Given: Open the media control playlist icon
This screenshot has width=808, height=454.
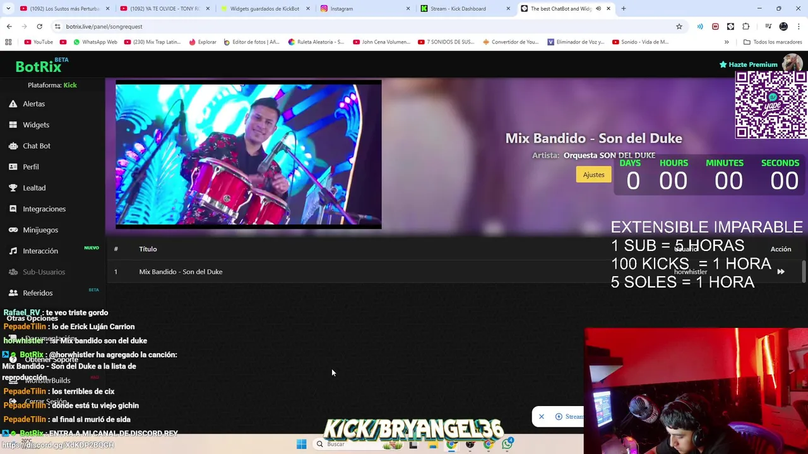Looking at the screenshot, I should [768, 26].
